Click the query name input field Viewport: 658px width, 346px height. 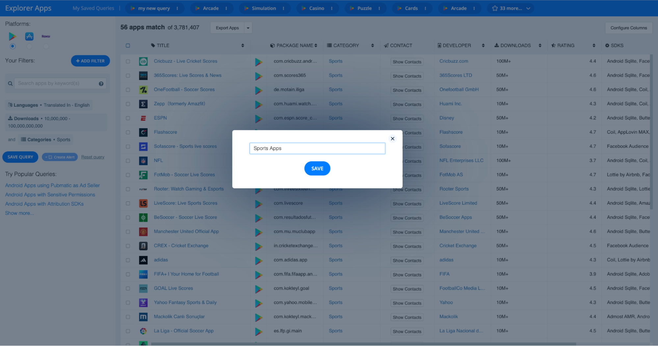click(317, 148)
